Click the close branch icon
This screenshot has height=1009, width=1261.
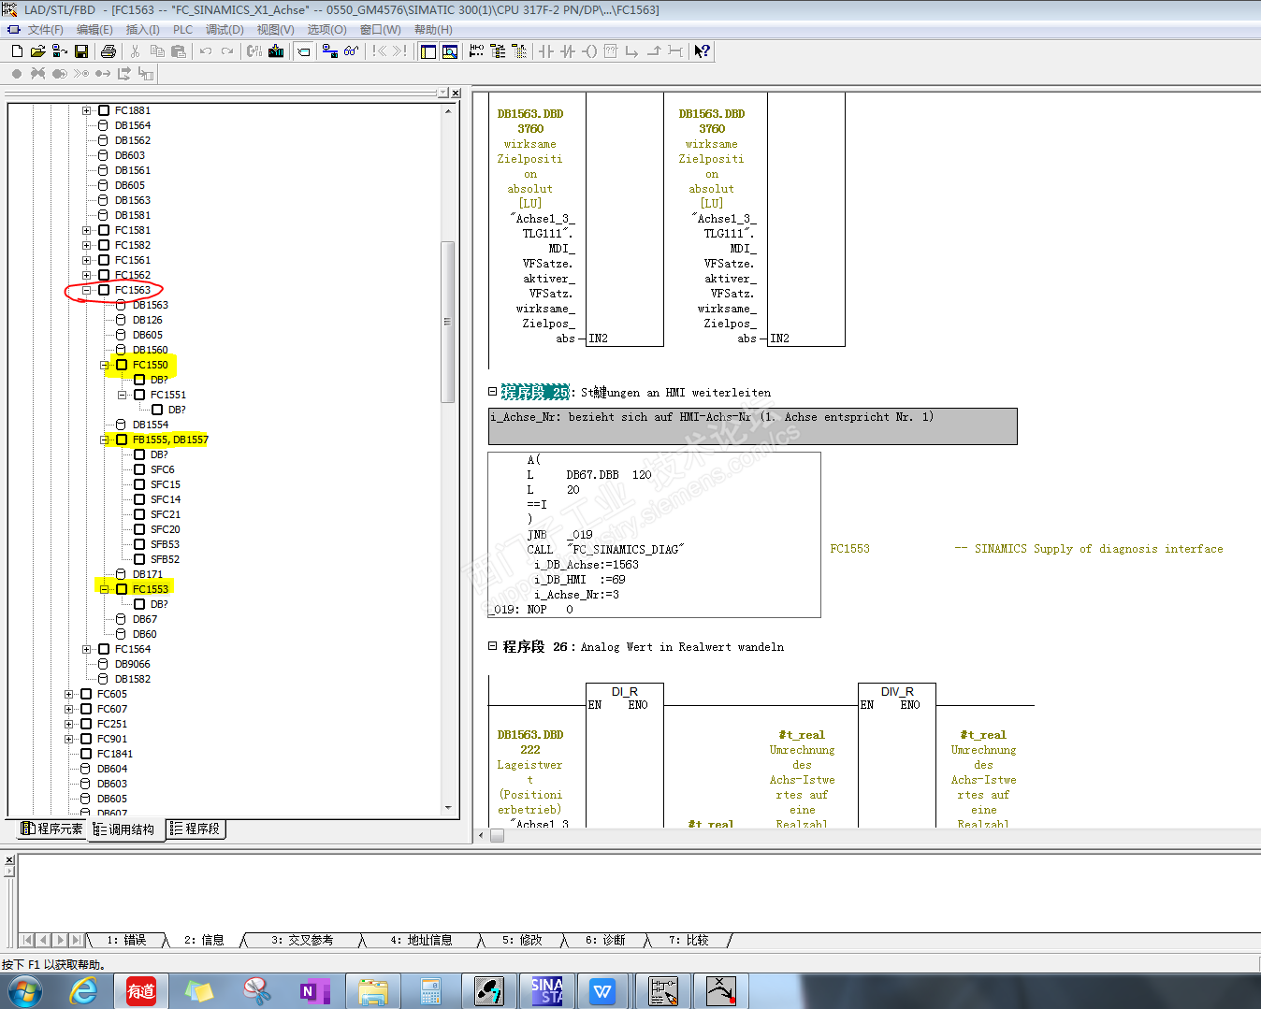(654, 51)
